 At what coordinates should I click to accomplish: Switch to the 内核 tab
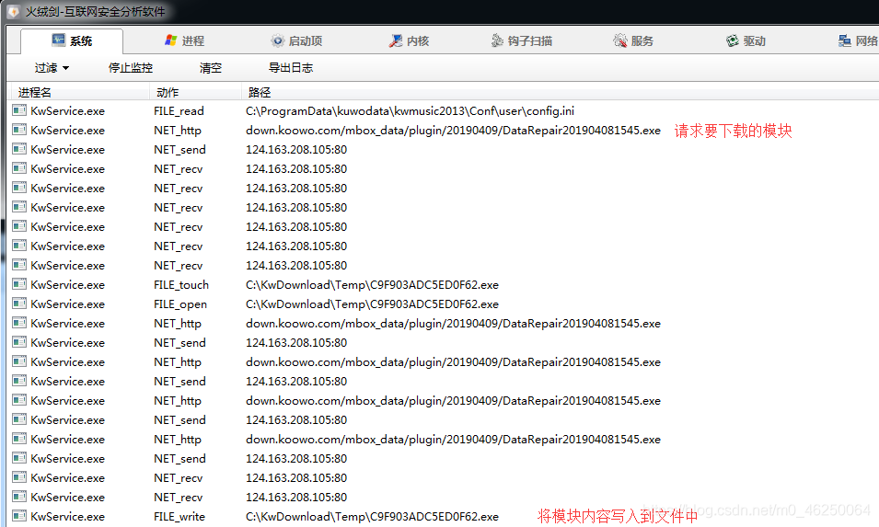410,40
